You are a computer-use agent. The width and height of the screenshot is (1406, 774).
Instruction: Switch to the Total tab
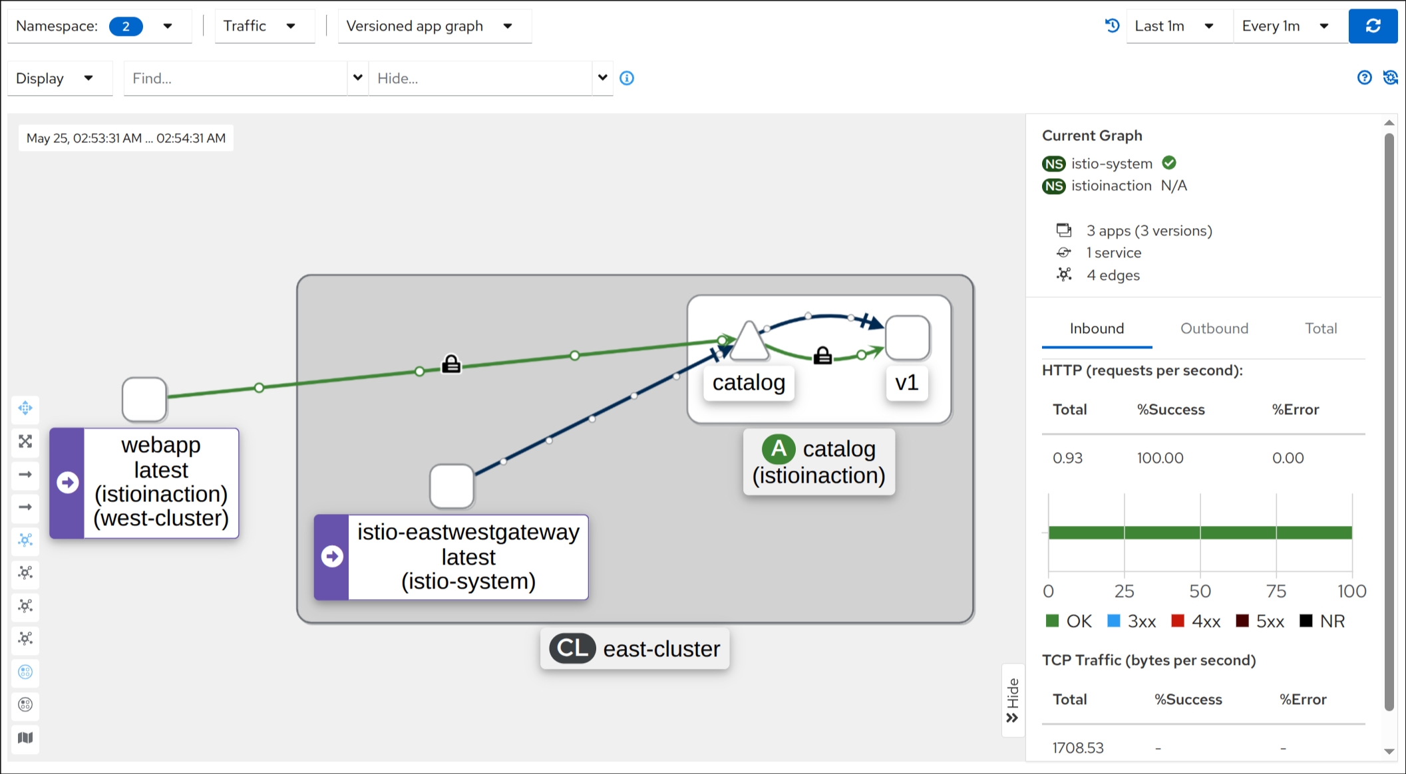click(1321, 328)
